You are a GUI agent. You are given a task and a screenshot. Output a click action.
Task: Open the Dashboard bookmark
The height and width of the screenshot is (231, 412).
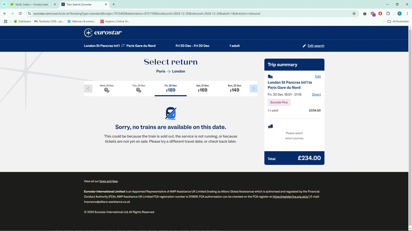pos(22,21)
